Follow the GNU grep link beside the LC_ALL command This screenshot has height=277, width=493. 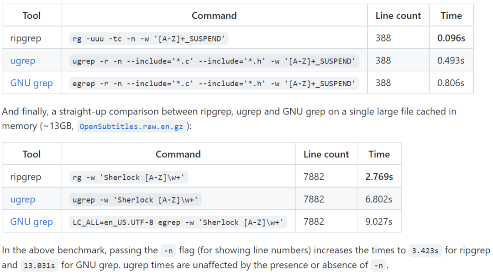(31, 222)
